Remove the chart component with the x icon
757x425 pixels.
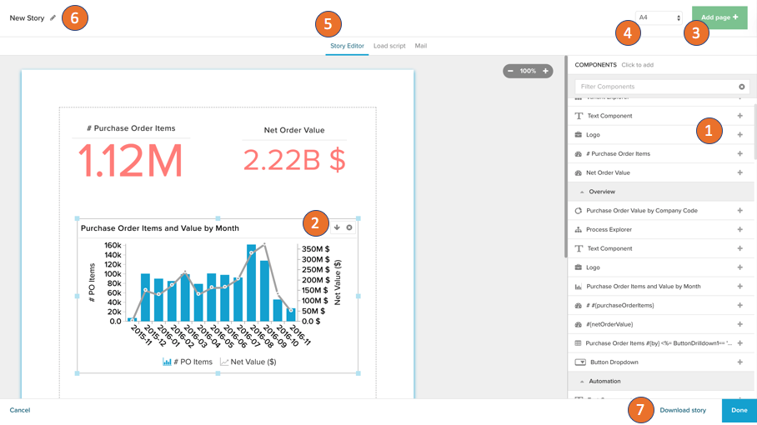point(349,227)
